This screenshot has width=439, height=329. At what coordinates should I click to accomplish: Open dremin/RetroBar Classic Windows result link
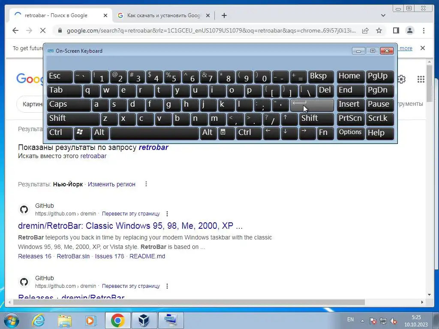click(130, 226)
